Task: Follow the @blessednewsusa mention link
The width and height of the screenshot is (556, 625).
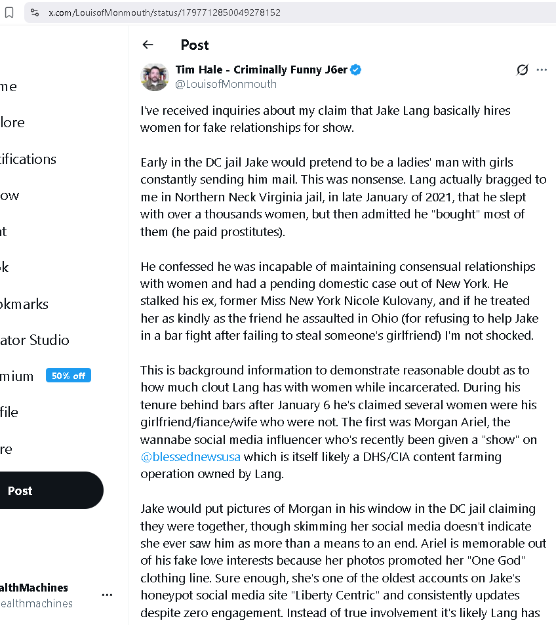Action: [190, 456]
